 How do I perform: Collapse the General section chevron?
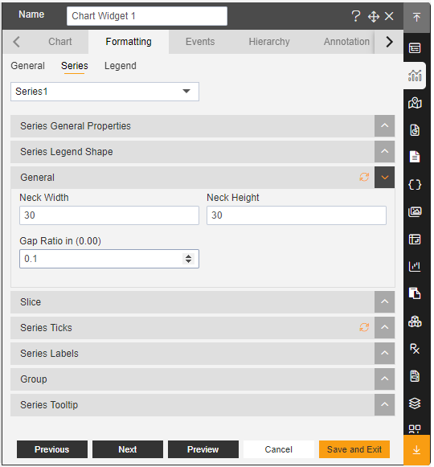pyautogui.click(x=384, y=178)
